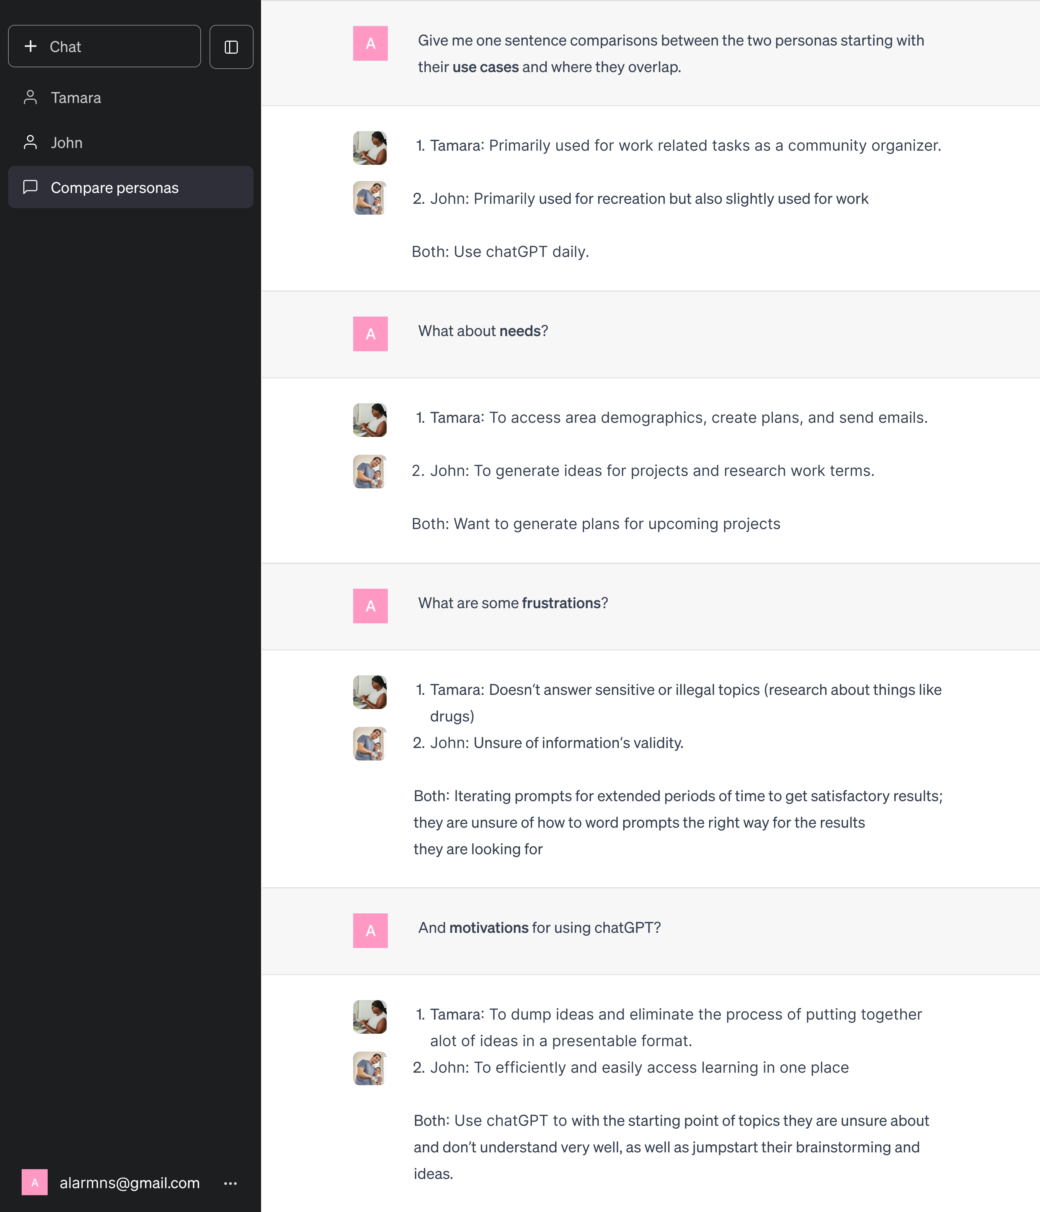This screenshot has height=1212, width=1040.
Task: Start a new Chat
Action: click(x=104, y=46)
